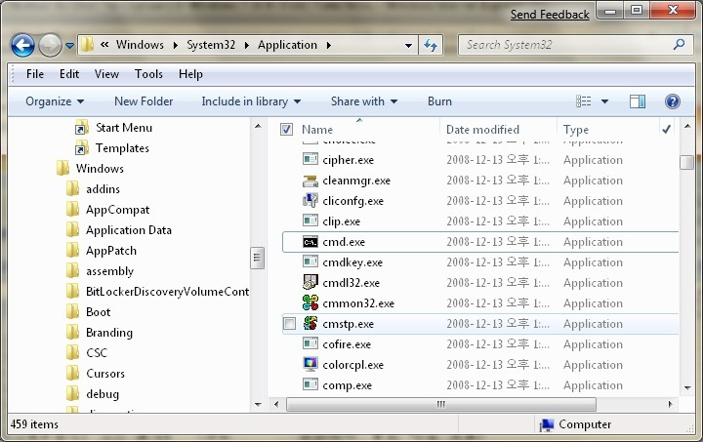Open the recent pages dropdown arrow
The height and width of the screenshot is (442, 703).
click(69, 45)
